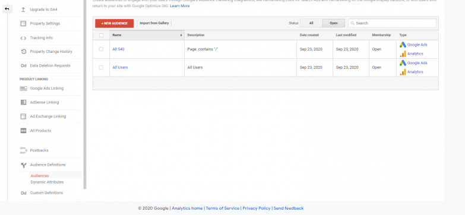Click the AdSense Linking icon

coord(23,102)
